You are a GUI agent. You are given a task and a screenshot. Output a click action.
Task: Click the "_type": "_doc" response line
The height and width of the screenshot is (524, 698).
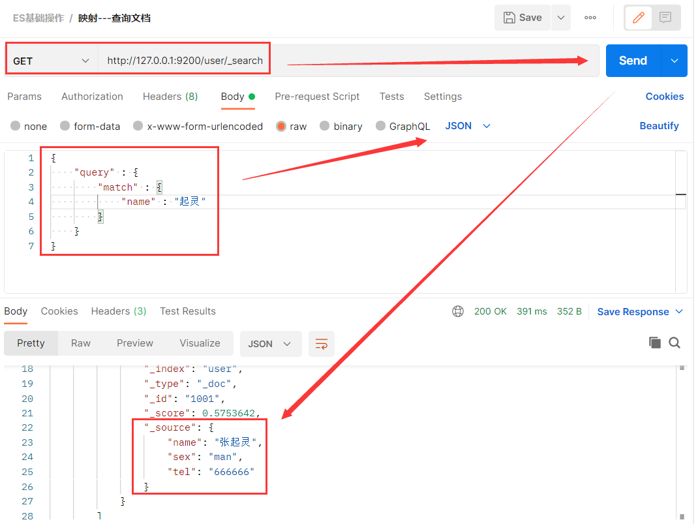point(190,384)
